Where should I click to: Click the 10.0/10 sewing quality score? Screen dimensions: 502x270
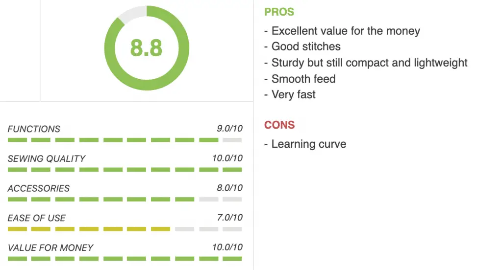[227, 158]
